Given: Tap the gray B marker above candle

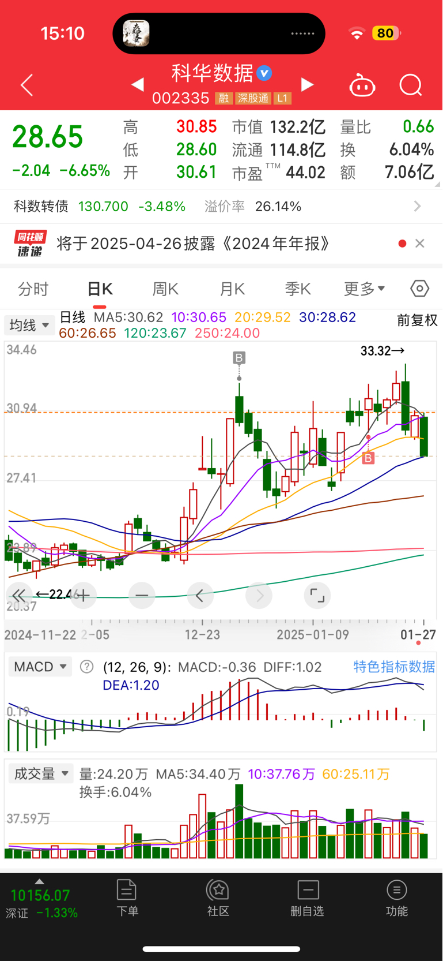Looking at the screenshot, I should point(239,358).
